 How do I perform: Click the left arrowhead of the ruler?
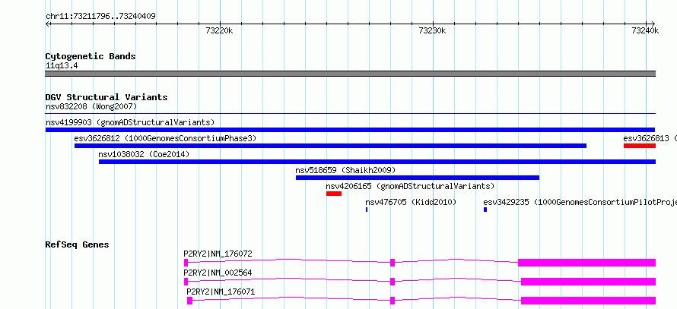47,24
